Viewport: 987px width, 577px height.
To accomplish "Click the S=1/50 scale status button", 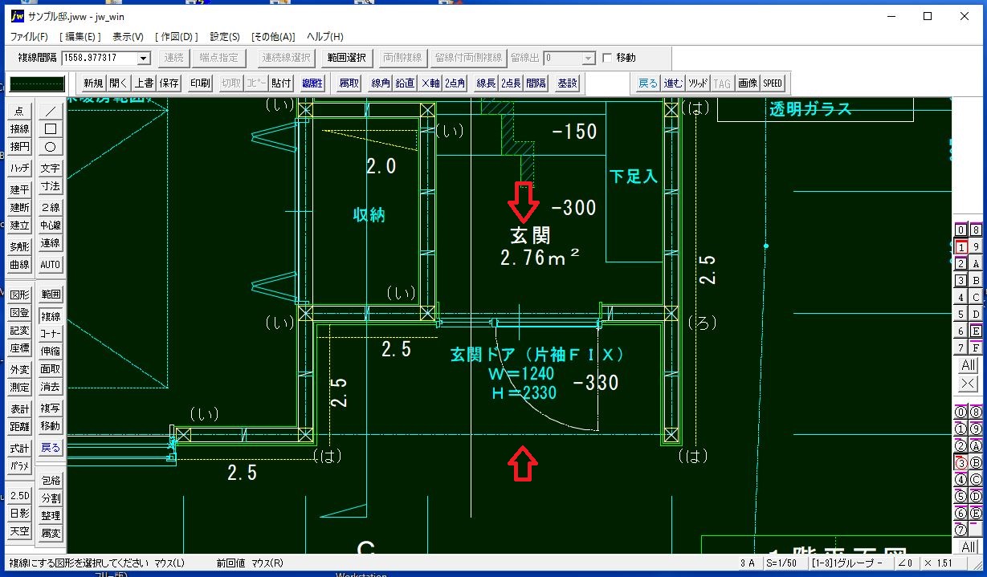I will coord(784,563).
